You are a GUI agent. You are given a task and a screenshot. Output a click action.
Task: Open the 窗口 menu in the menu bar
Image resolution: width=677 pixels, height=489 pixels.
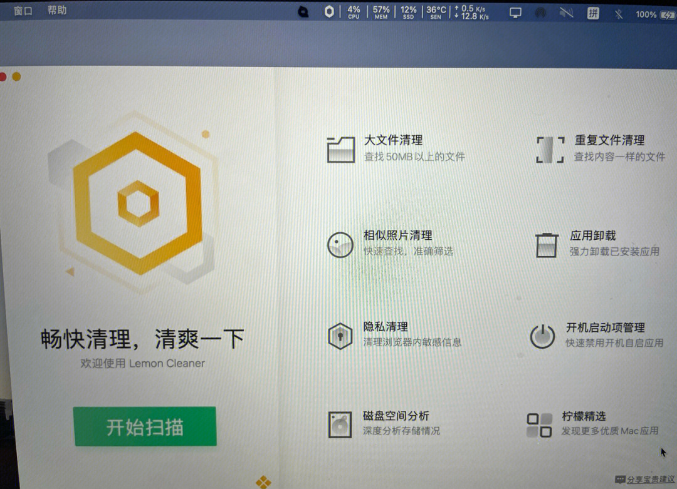click(23, 11)
